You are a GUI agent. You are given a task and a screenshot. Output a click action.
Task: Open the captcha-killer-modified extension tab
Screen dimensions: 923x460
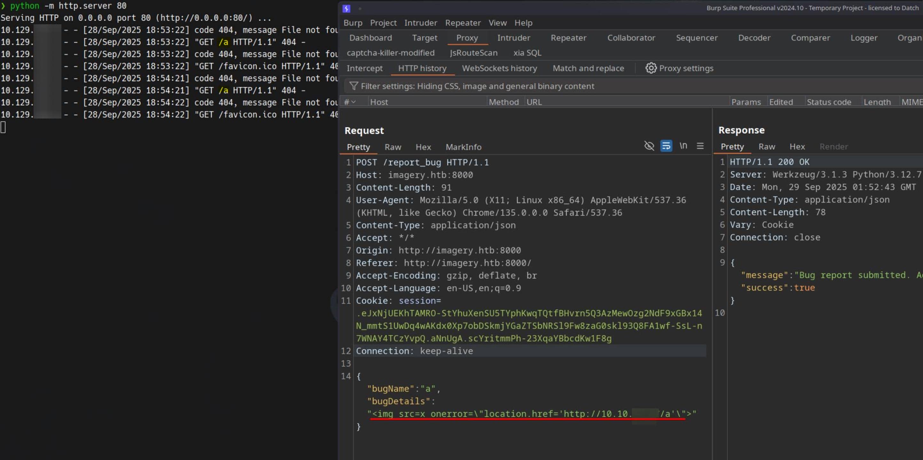point(390,53)
